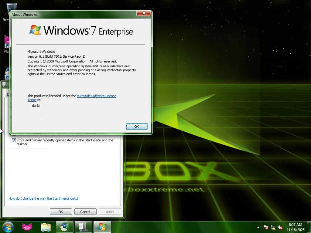Select the pink Play desktop shortcut
Image resolution: width=311 pixels, height=233 pixels.
(6, 44)
